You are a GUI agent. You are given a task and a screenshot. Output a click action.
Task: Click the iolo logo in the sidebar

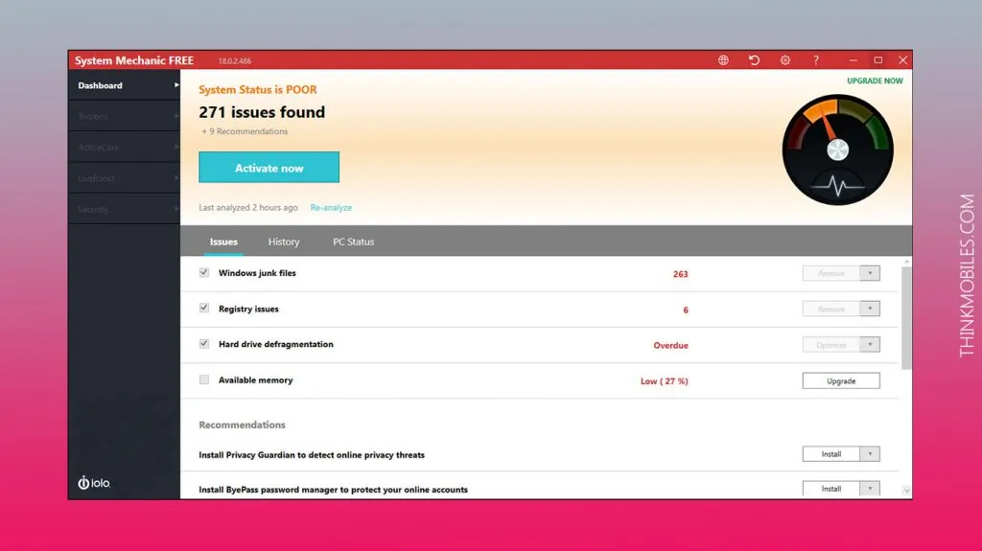tap(94, 483)
